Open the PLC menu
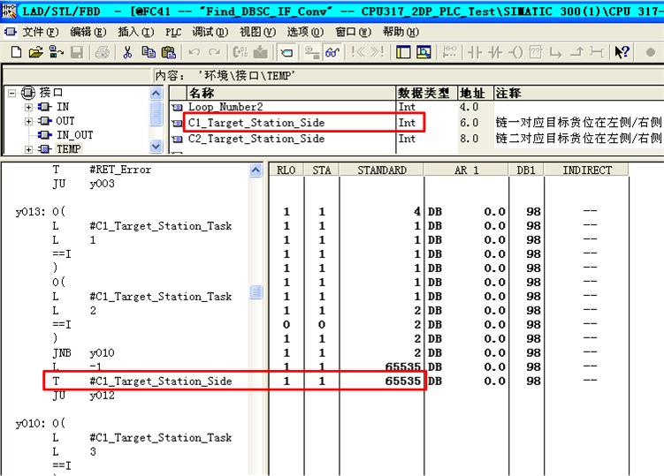Viewport: 664px width, 476px height. pyautogui.click(x=173, y=32)
